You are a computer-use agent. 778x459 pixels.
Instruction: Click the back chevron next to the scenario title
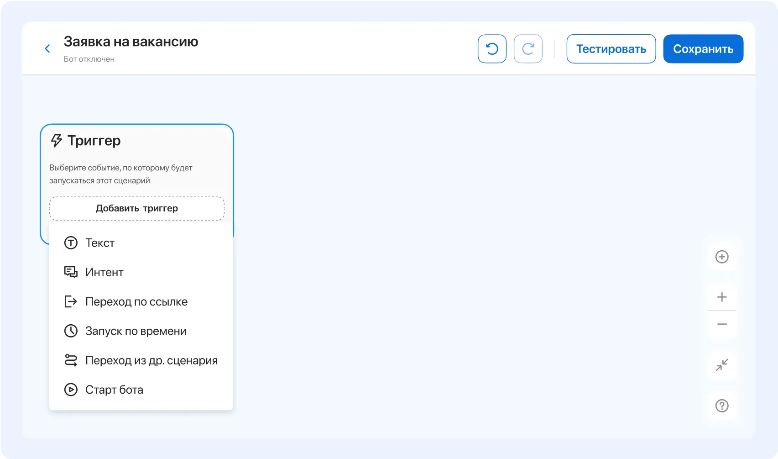(47, 48)
